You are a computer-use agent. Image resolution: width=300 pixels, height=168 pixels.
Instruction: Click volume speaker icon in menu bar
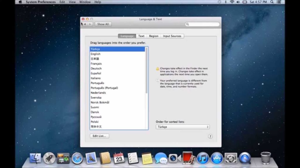[x=238, y=2]
